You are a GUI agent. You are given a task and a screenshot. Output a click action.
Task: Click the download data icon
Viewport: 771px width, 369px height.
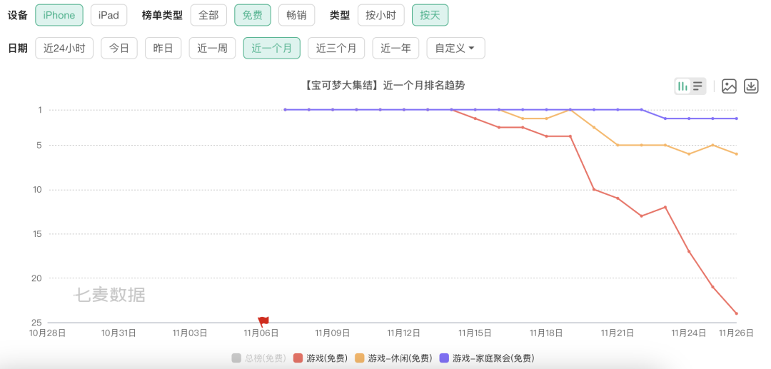click(x=751, y=86)
